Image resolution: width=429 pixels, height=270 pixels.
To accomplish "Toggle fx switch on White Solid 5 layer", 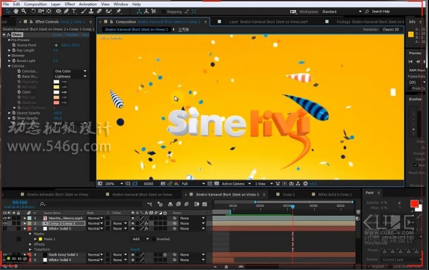I will (x=147, y=228).
